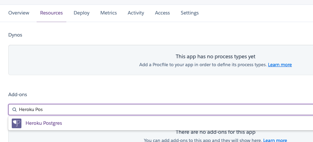Follow the Learn more link about Procfile
This screenshot has height=142, width=313.
coord(280,64)
